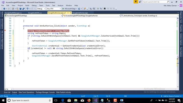The width and height of the screenshot is (183, 103).
Task: Open the Mail app from taskbar
Action: point(82,100)
